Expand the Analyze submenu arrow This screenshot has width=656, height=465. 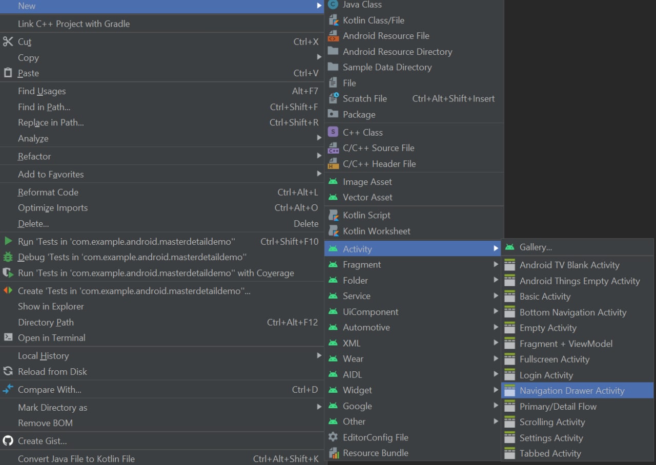pos(319,137)
